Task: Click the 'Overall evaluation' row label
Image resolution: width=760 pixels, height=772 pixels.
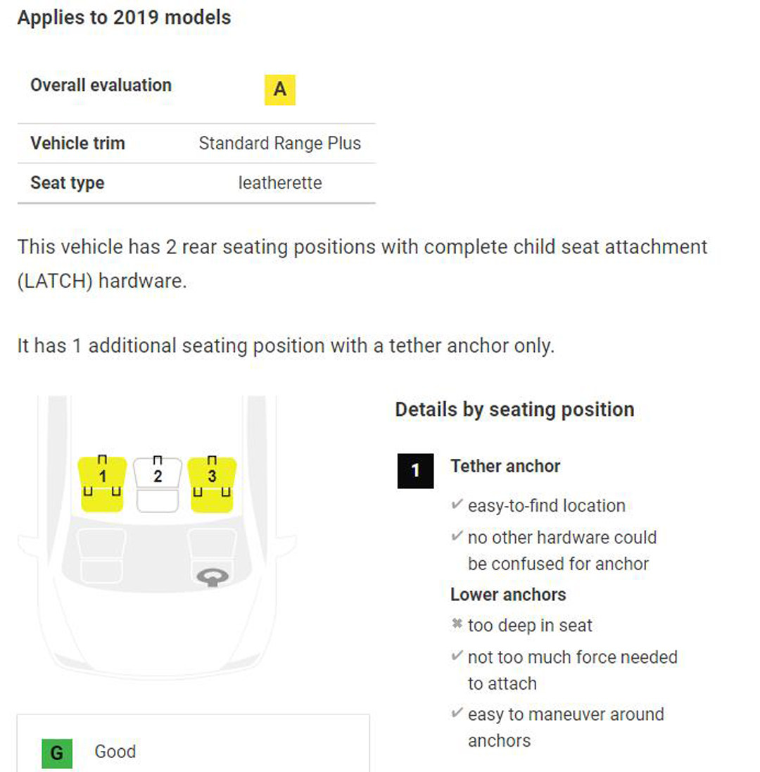Action: [101, 85]
